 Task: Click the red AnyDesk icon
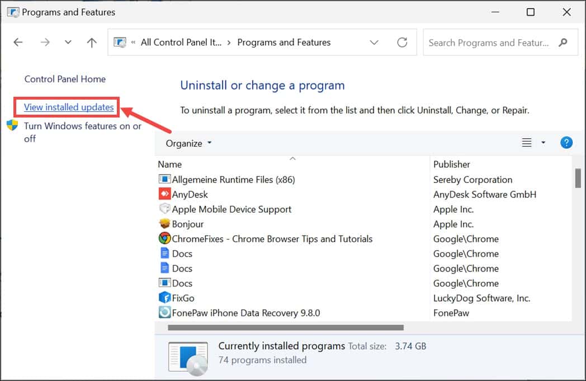tap(164, 194)
